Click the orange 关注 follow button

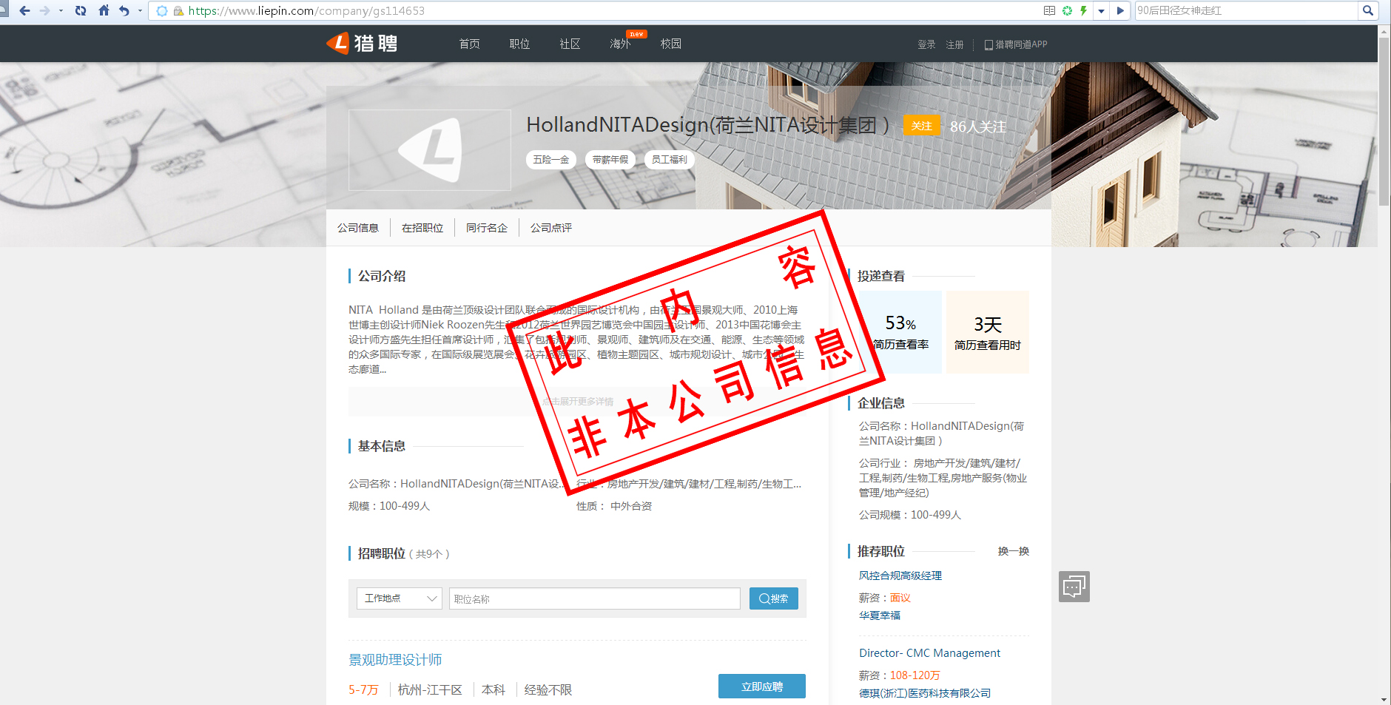click(x=922, y=126)
